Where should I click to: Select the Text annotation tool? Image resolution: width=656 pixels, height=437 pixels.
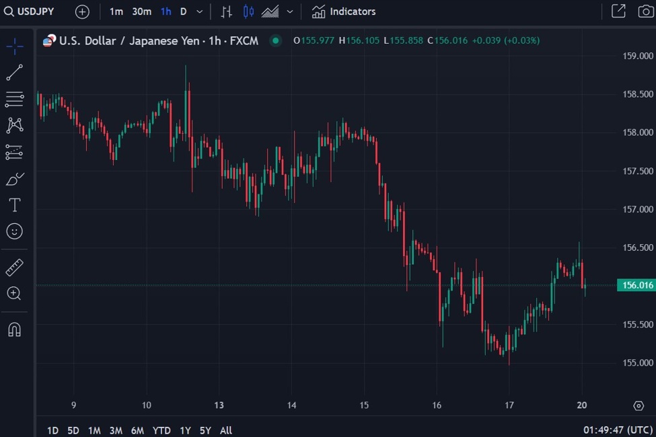14,205
